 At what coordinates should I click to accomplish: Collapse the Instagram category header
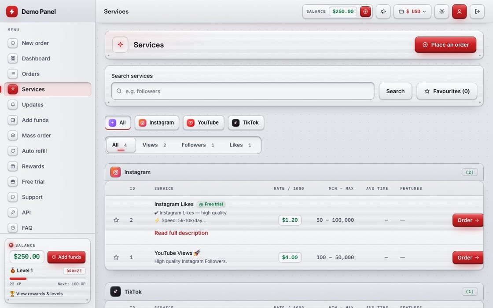[x=294, y=172]
